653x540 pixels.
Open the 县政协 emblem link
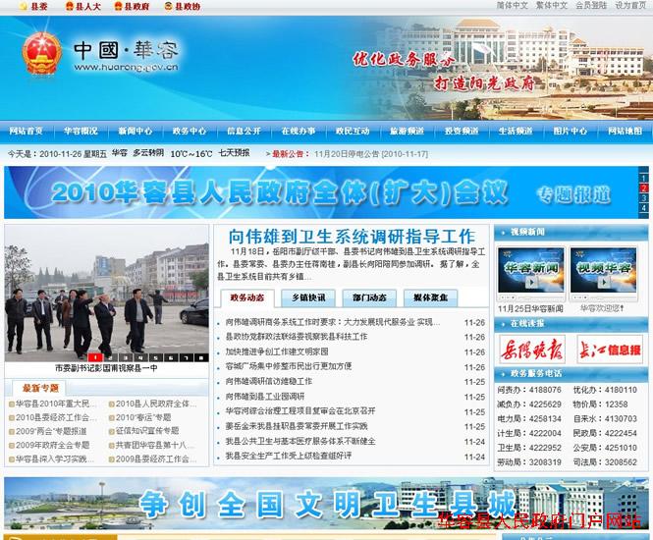pos(182,6)
